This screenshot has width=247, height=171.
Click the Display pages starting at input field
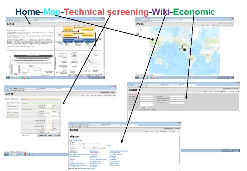click(92, 144)
